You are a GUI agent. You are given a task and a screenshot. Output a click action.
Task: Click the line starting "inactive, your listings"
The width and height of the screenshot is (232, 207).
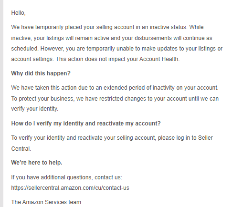(x=112, y=38)
